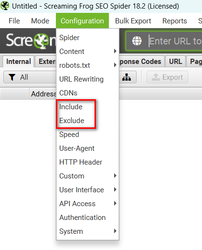Open the File menu
The height and width of the screenshot is (250, 202).
[14, 21]
